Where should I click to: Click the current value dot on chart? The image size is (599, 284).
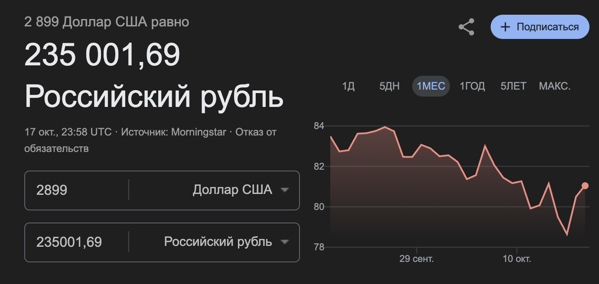585,186
